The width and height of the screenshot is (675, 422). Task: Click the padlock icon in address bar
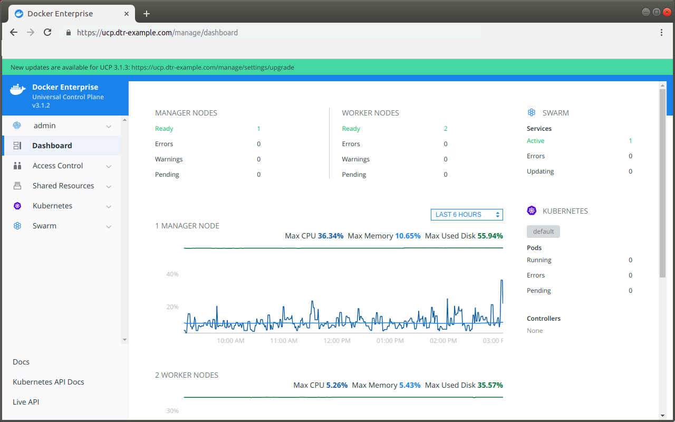pos(68,33)
